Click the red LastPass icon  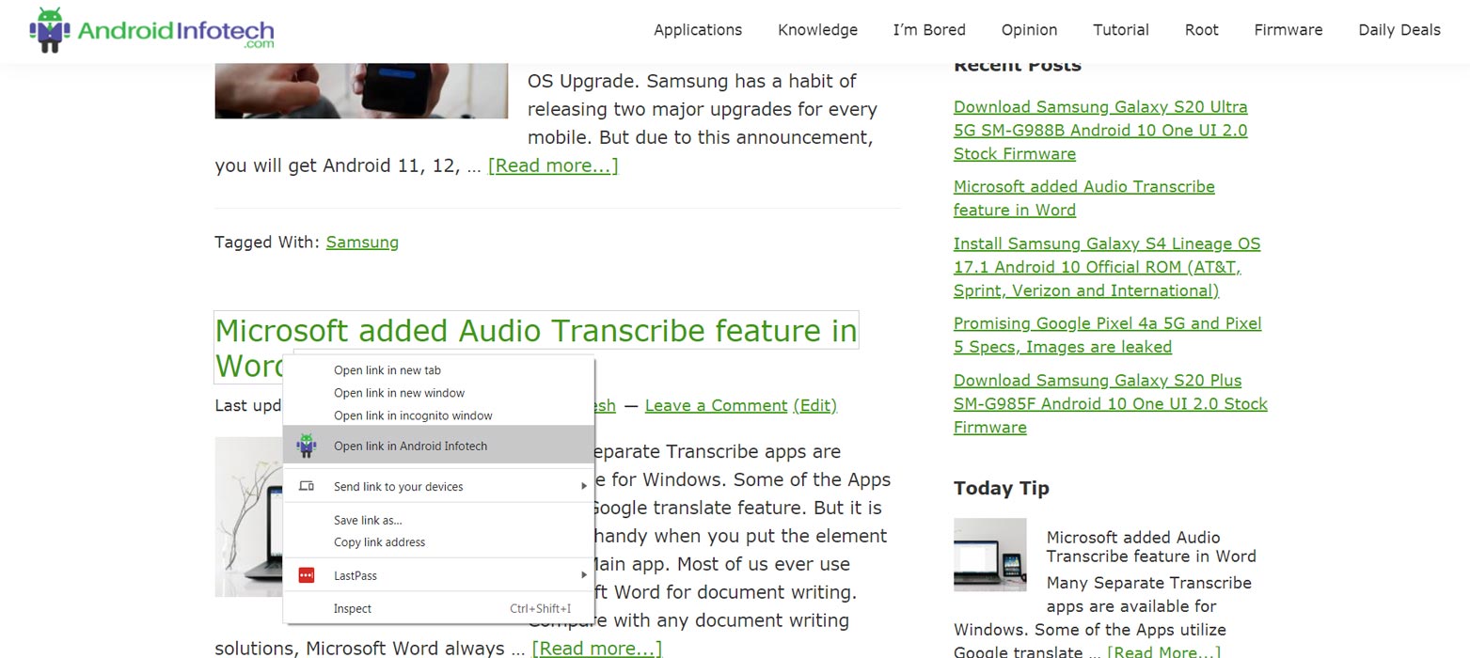(x=307, y=575)
